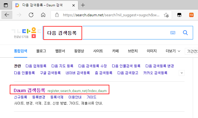Open related search 다음 인물등록

(24, 73)
